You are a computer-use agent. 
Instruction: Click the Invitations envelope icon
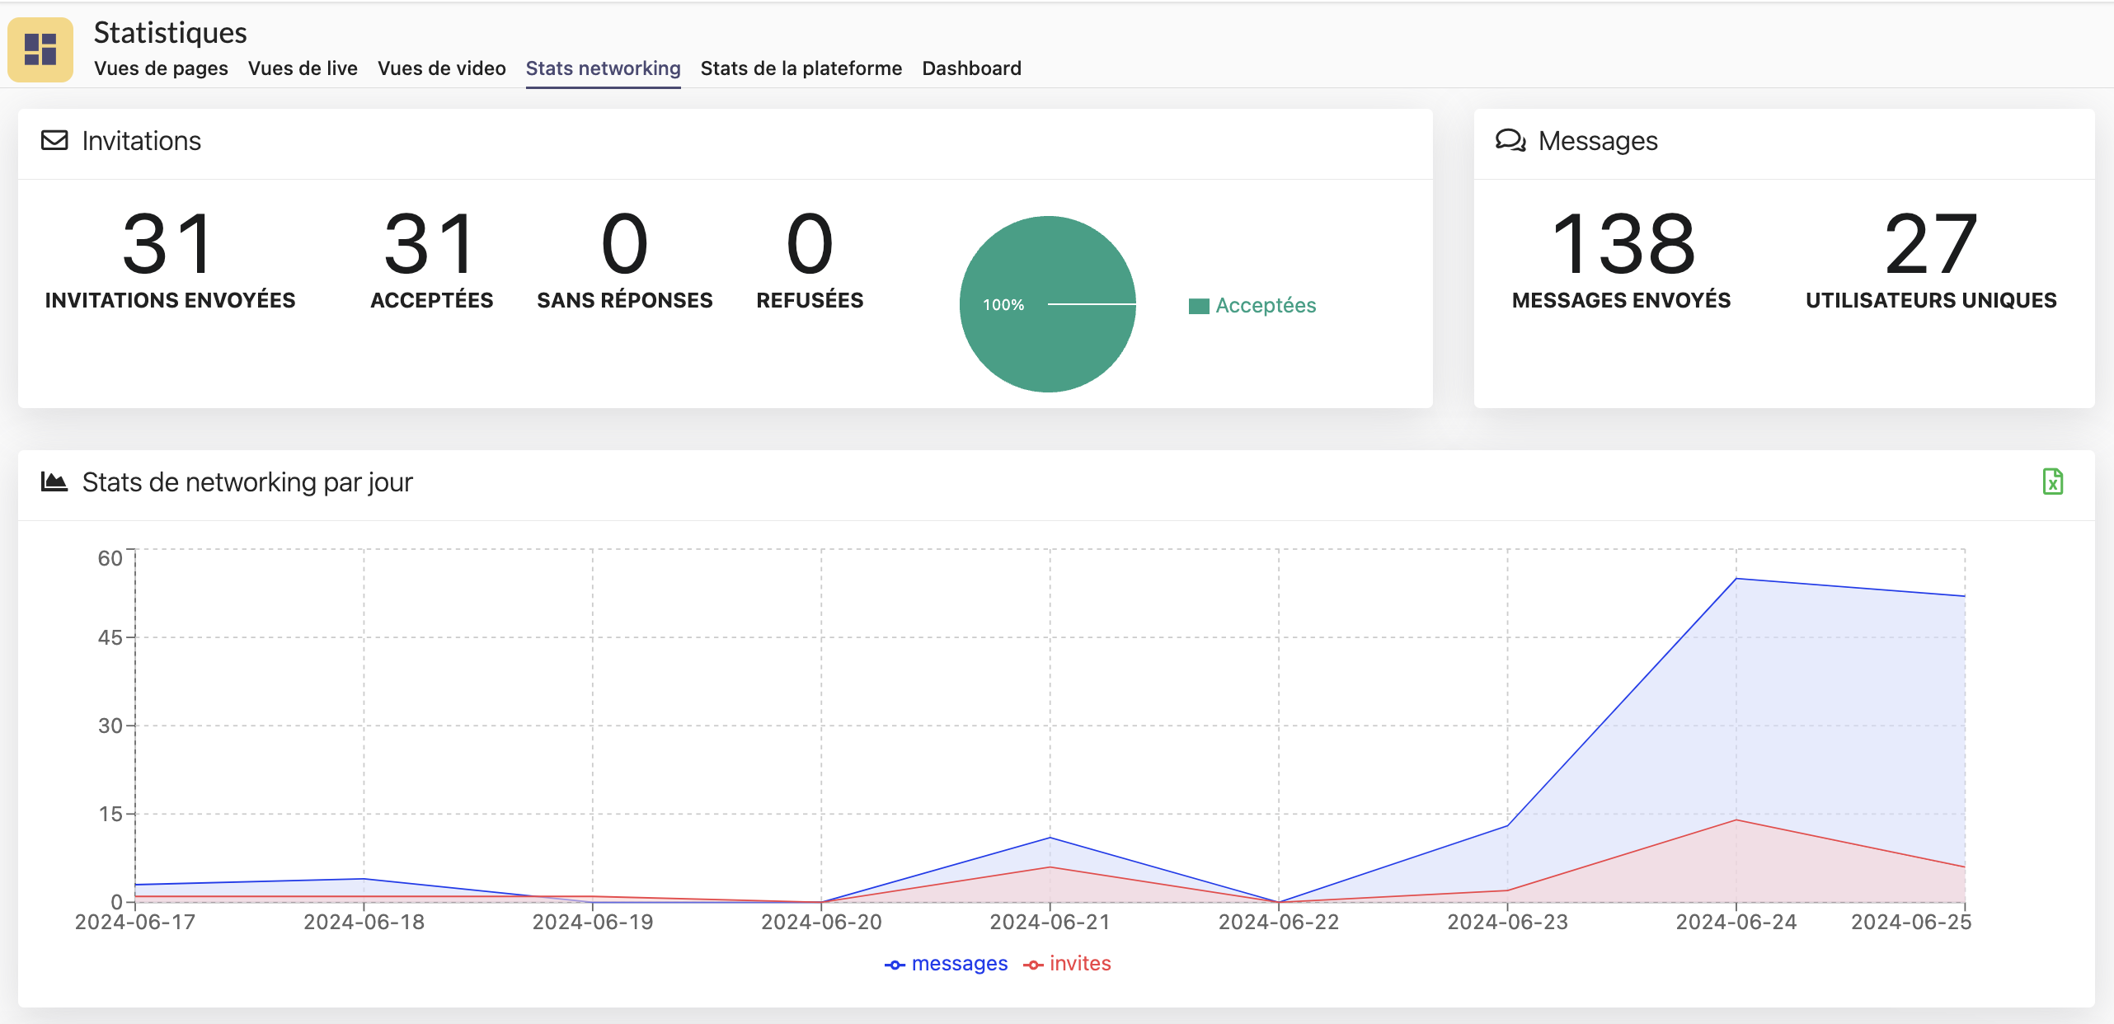pos(54,140)
